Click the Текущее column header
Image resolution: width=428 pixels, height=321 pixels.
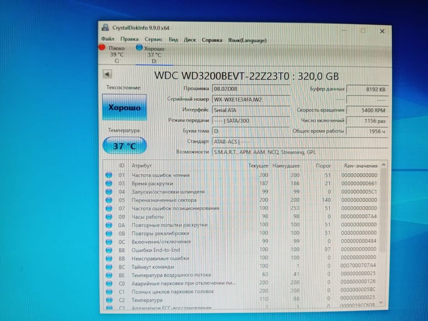tap(258, 166)
